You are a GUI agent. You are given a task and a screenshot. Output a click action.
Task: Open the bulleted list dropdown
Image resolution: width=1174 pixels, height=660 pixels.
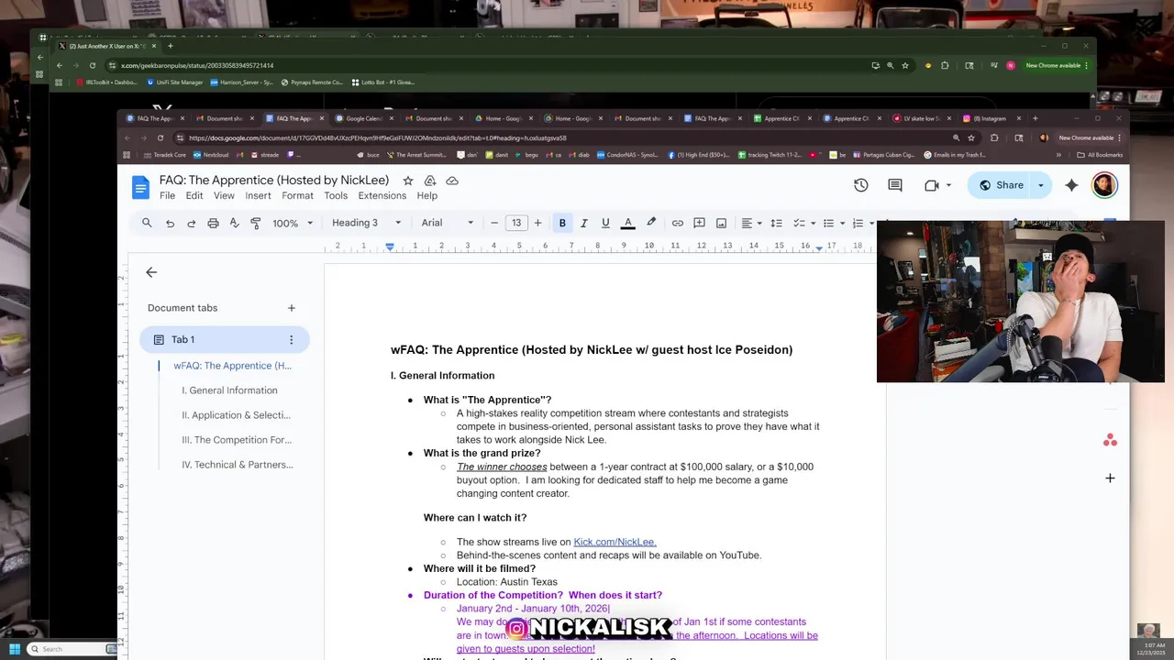[833, 223]
